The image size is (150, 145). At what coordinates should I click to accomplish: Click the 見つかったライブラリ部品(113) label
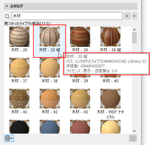coord(28,23)
